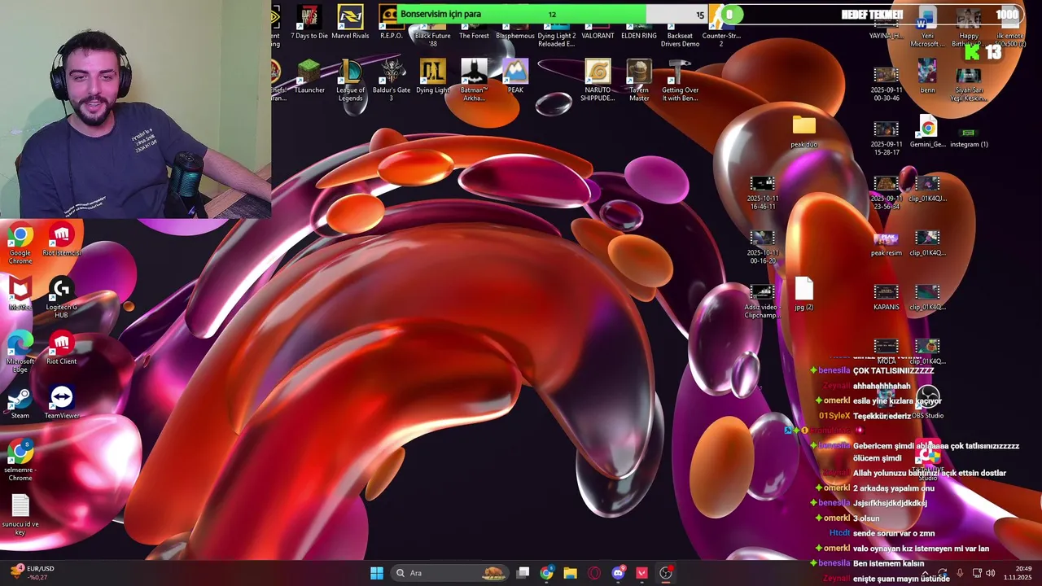Open Task View from the taskbar

pos(523,573)
